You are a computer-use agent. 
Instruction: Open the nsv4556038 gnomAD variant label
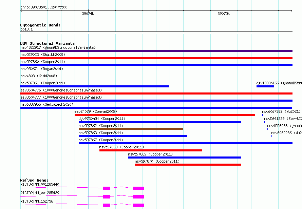pyautogui.click(x=284, y=126)
